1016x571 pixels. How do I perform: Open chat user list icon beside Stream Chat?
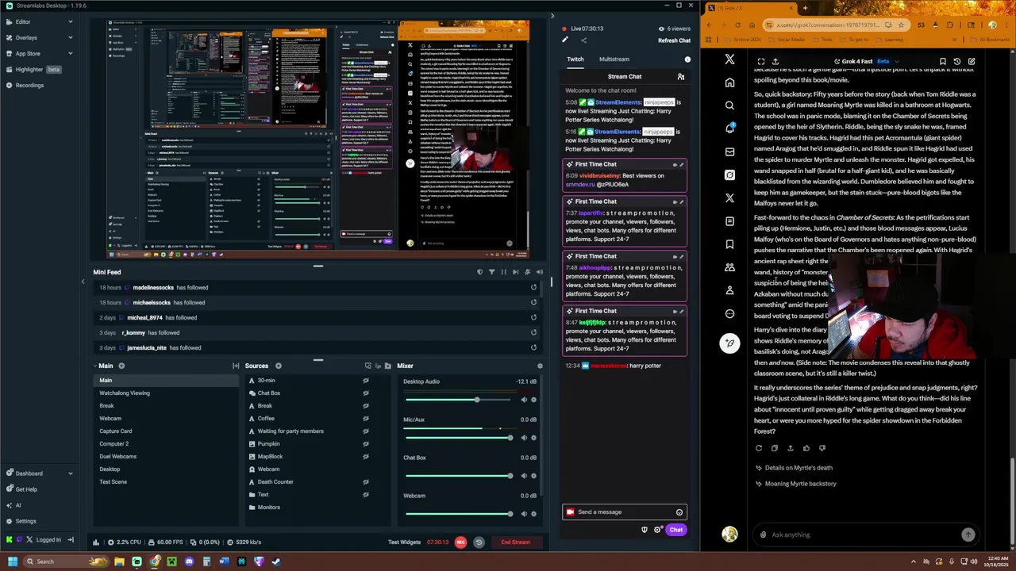pyautogui.click(x=680, y=77)
